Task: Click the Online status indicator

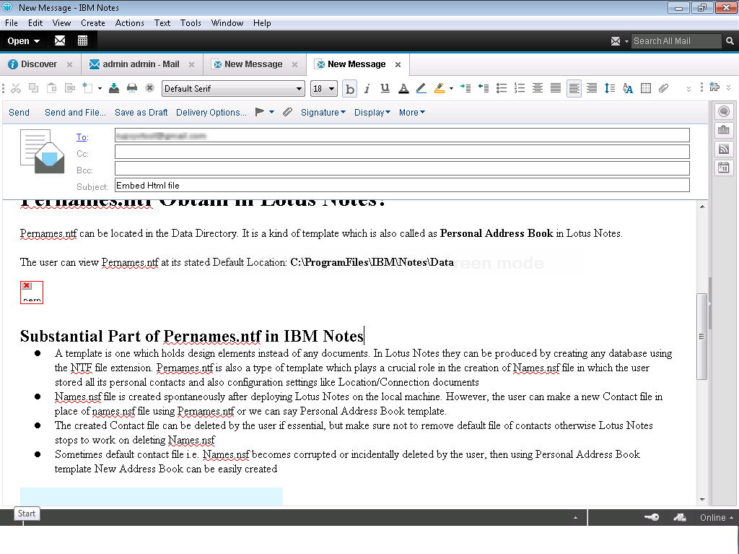Action: 717,518
